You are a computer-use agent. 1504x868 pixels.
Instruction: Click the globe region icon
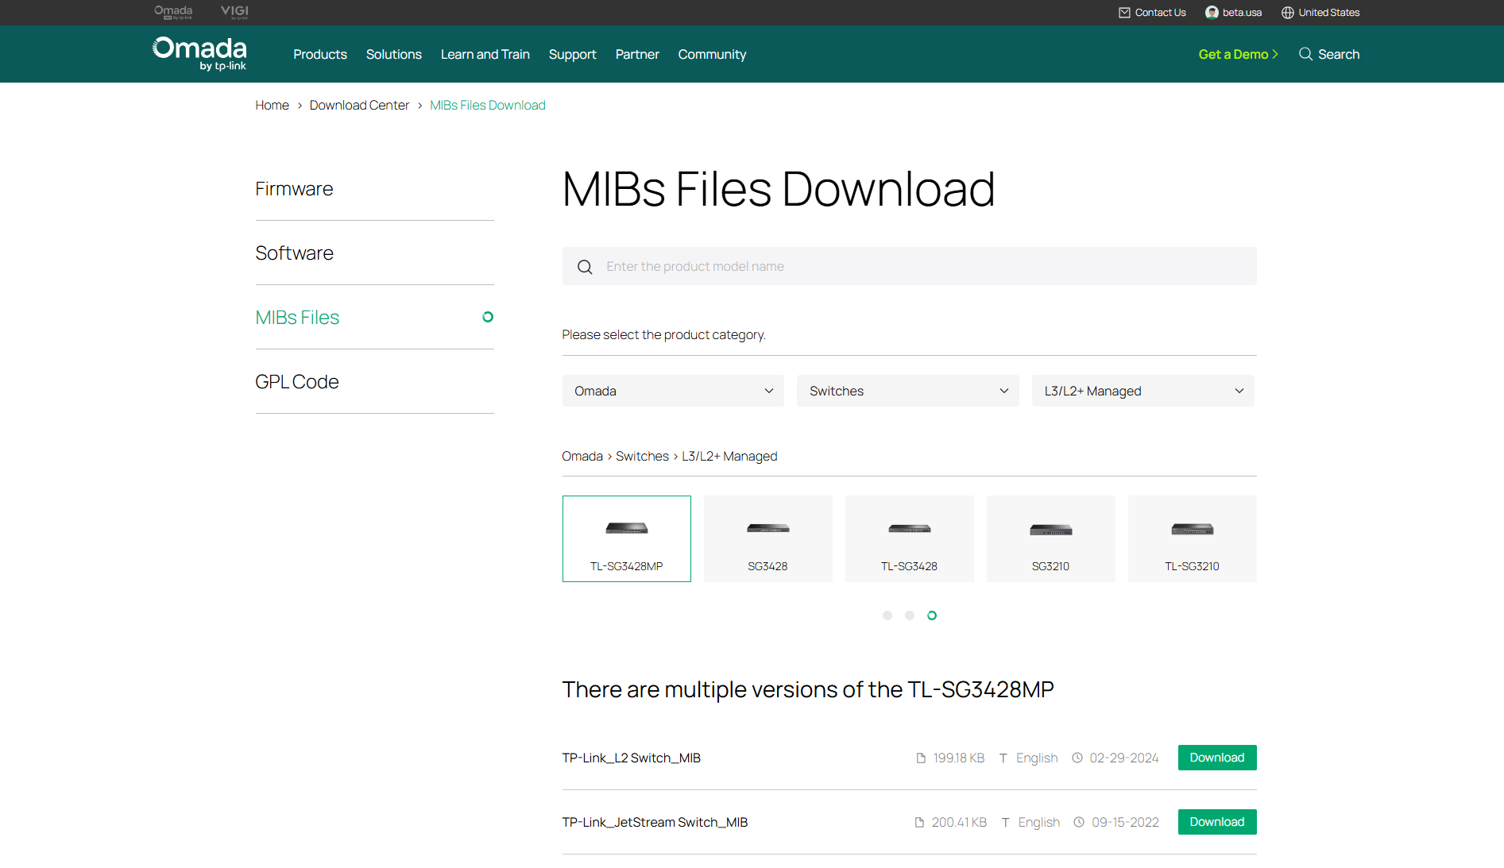tap(1288, 13)
